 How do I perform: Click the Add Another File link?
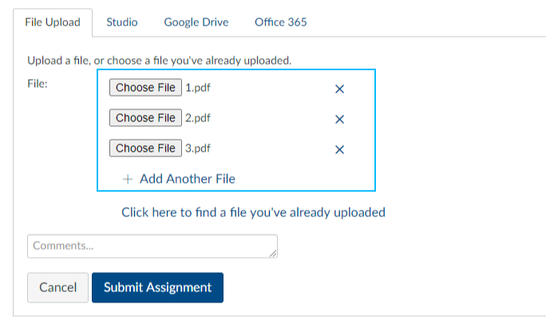[x=188, y=179]
